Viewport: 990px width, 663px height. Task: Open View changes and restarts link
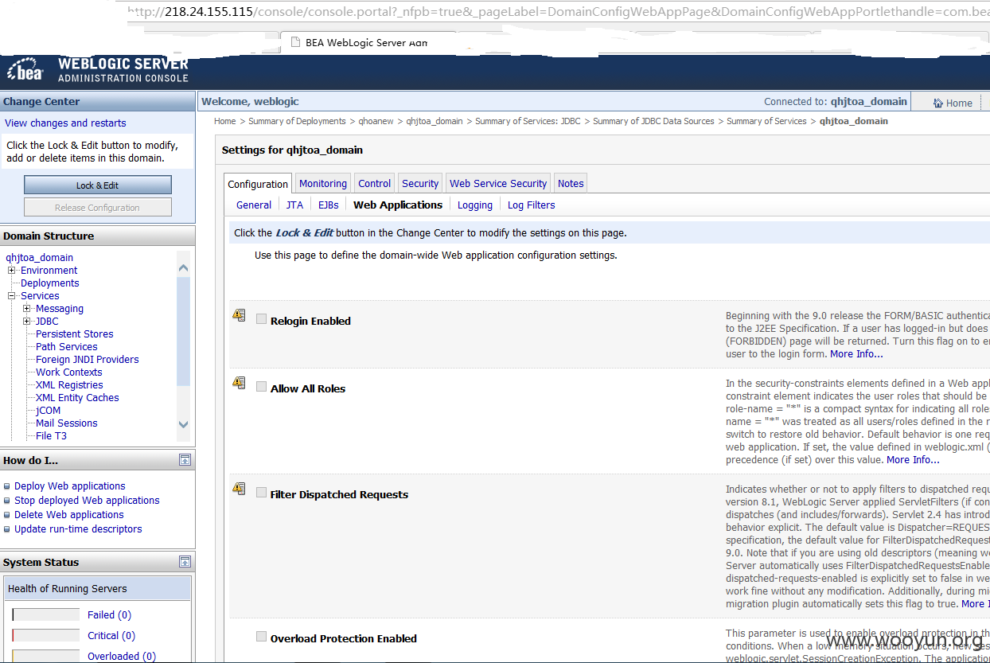pos(65,123)
